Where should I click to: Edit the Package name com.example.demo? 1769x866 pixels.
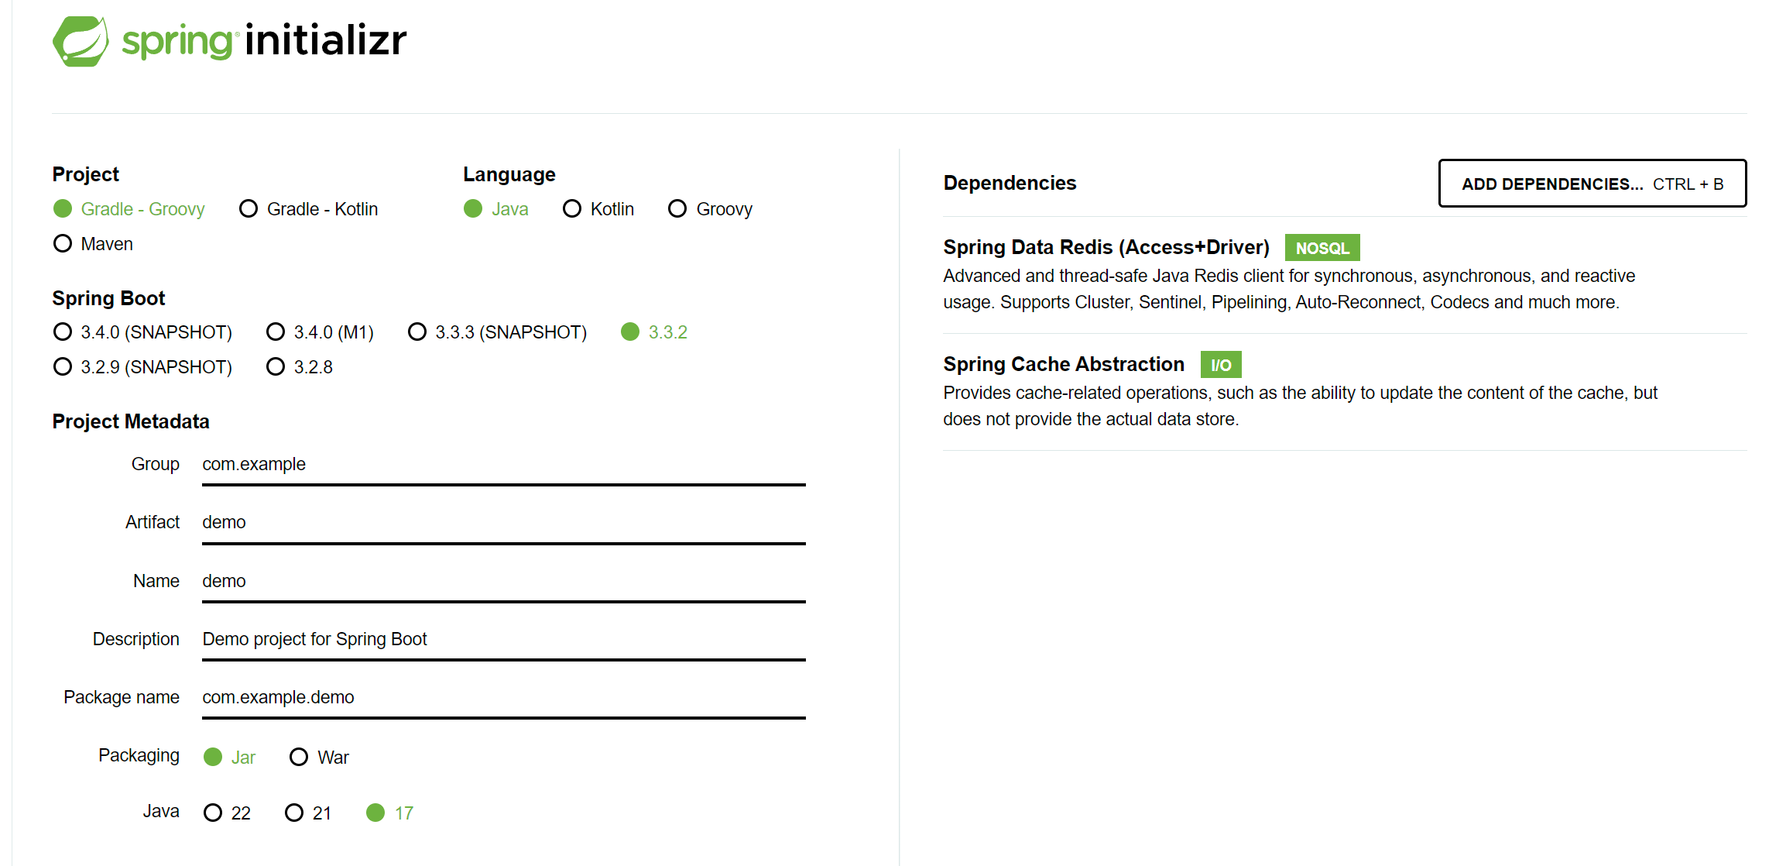(502, 697)
